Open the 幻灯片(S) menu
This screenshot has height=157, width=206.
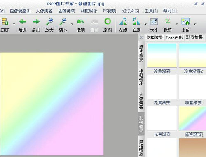point(131,11)
